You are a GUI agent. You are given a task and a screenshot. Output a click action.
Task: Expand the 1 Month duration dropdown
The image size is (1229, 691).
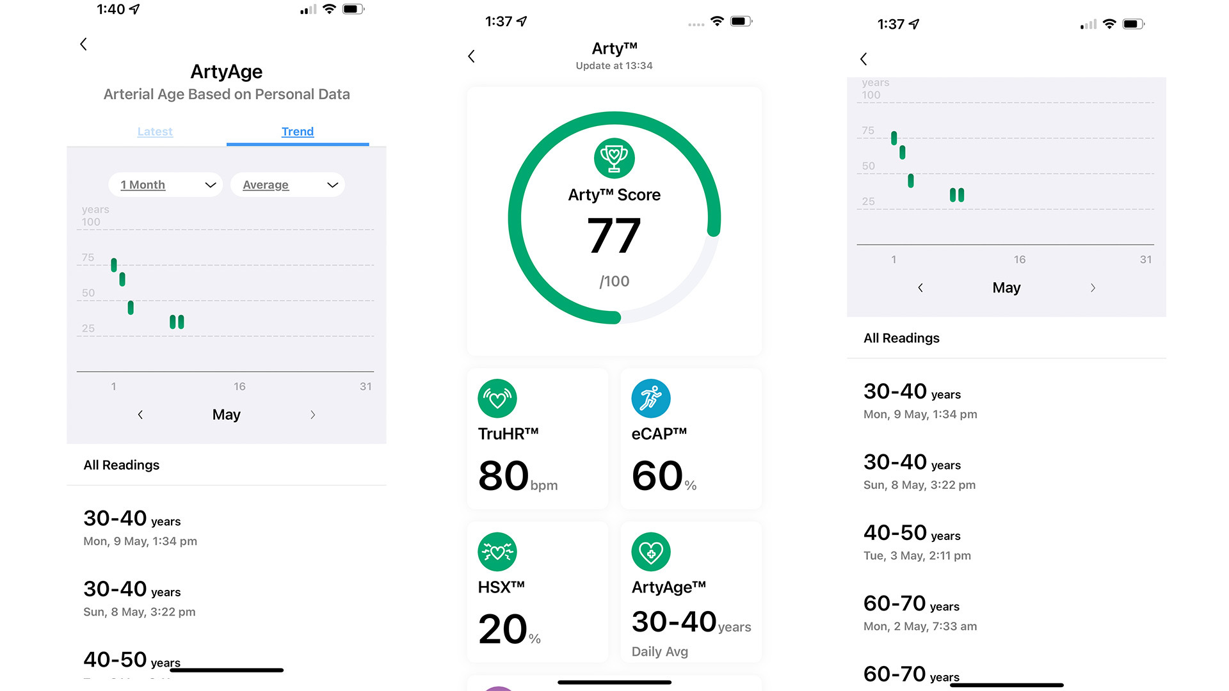pyautogui.click(x=166, y=185)
